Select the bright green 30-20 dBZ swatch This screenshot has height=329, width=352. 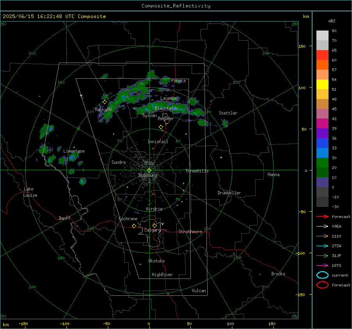click(322, 163)
